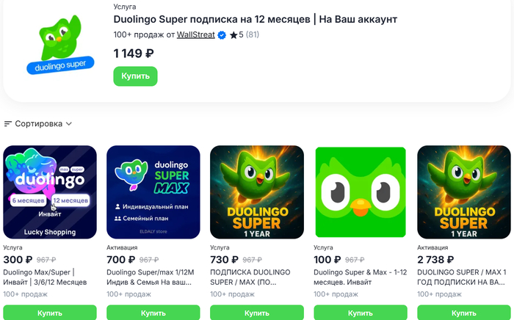
Task: Click the star rating icon
Action: click(x=233, y=35)
